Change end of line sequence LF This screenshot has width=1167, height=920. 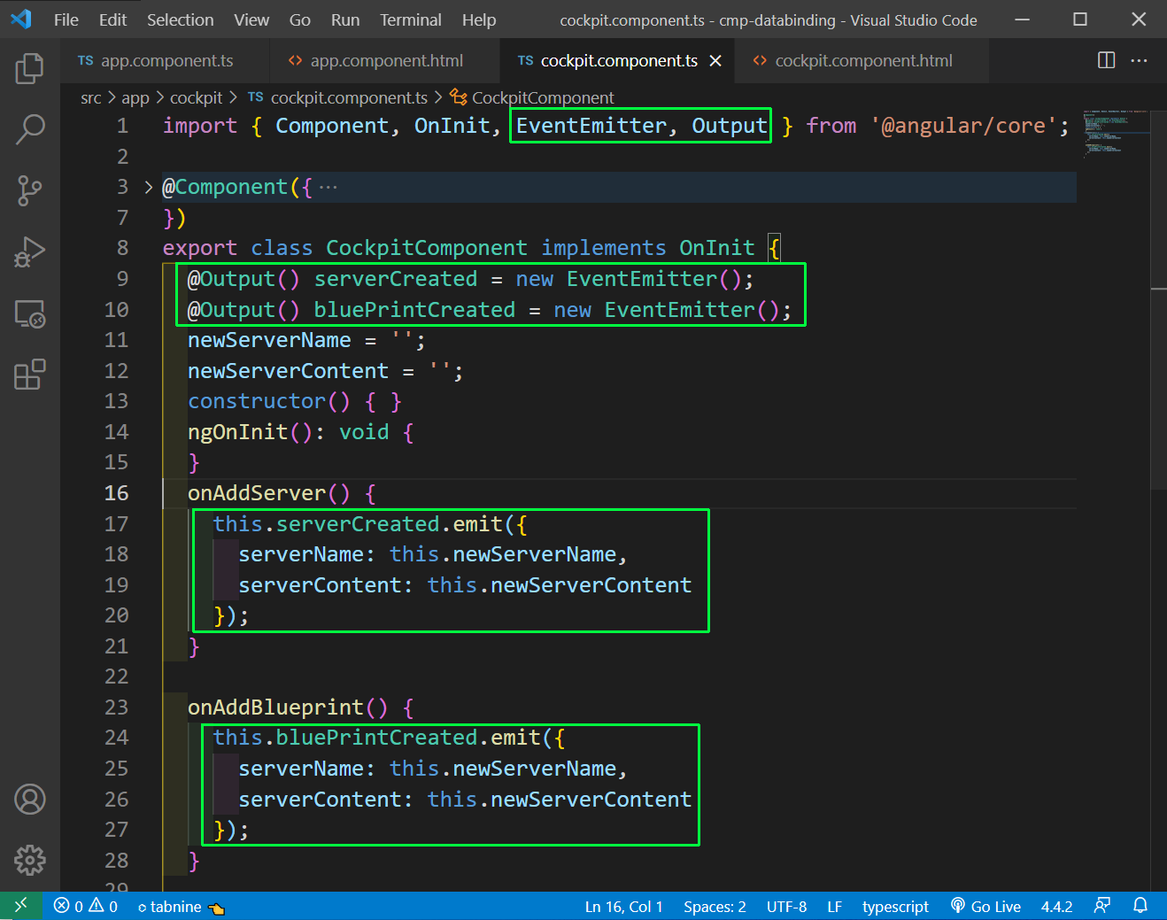click(834, 906)
